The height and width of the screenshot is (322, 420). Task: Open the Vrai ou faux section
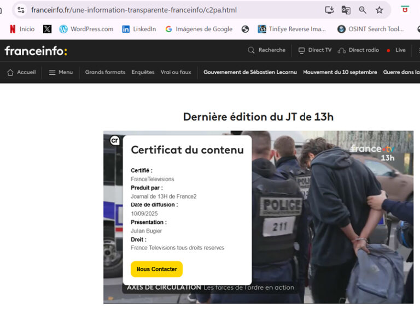point(176,72)
